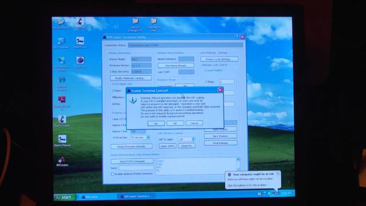This screenshot has height=206, width=366.
Task: Click the Connection Status field
Action: tap(185, 45)
